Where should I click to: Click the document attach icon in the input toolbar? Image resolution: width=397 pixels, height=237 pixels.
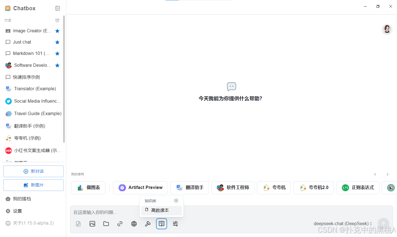(x=78, y=224)
